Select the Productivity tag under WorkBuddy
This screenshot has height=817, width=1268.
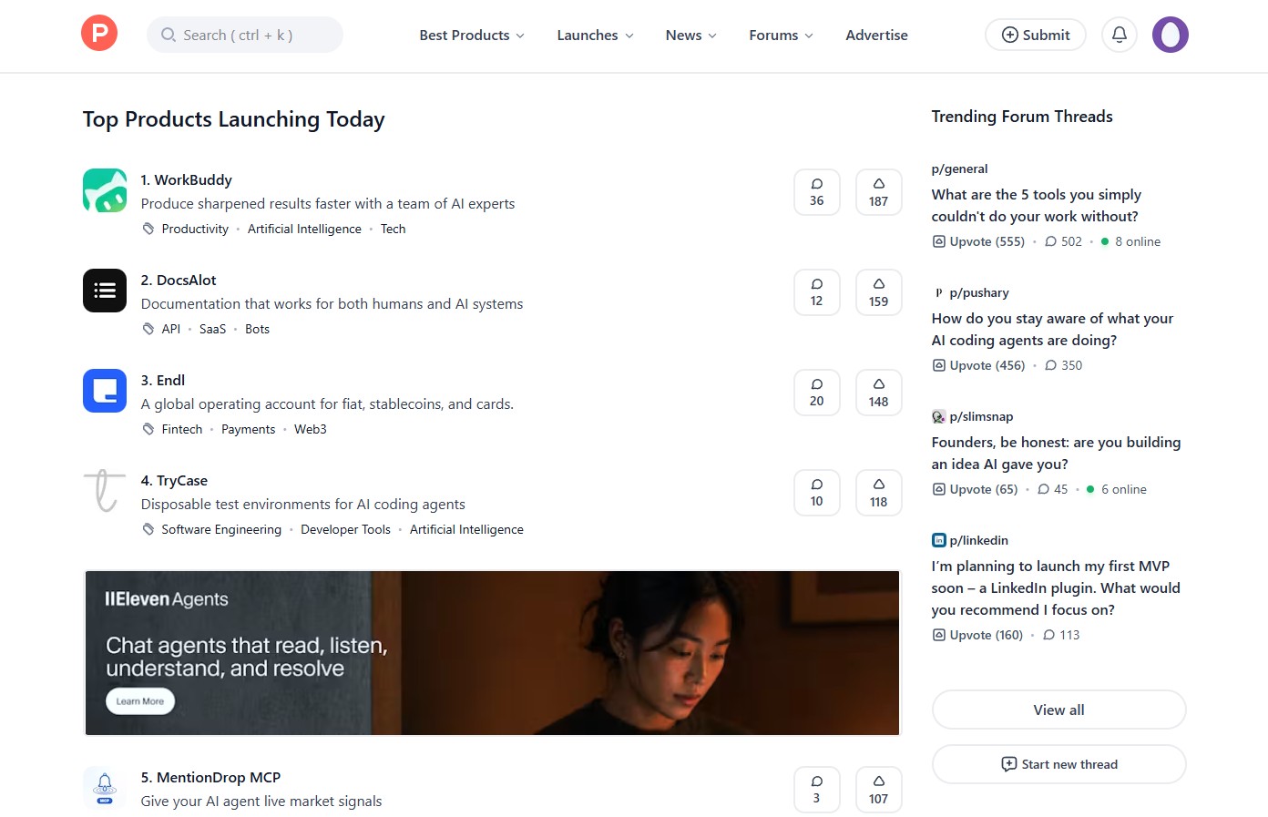tap(195, 229)
